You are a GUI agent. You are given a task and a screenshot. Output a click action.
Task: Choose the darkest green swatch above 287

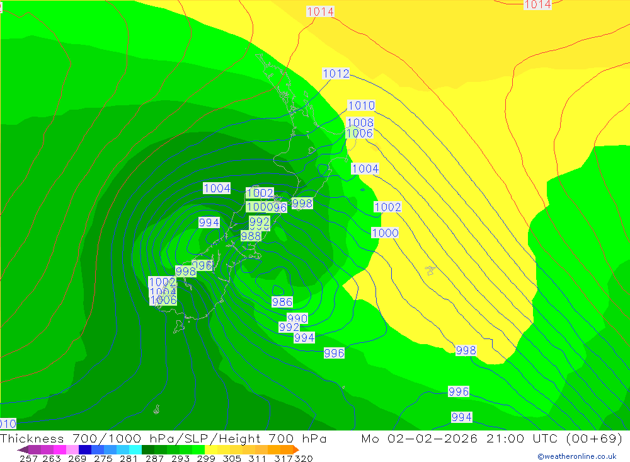click(148, 449)
